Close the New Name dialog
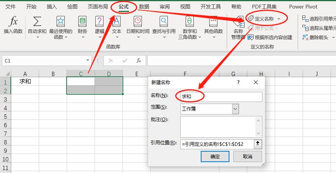This screenshot has width=336, height=173. tap(256, 82)
